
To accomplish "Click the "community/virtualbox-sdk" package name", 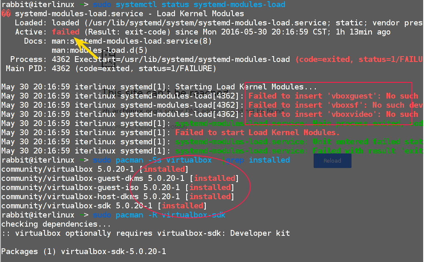I will (x=56, y=206).
